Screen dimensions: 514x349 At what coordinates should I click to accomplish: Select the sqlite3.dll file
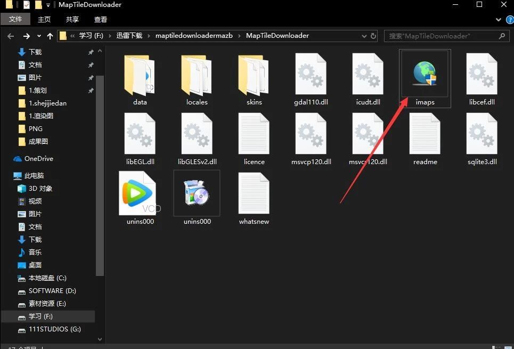tap(482, 139)
